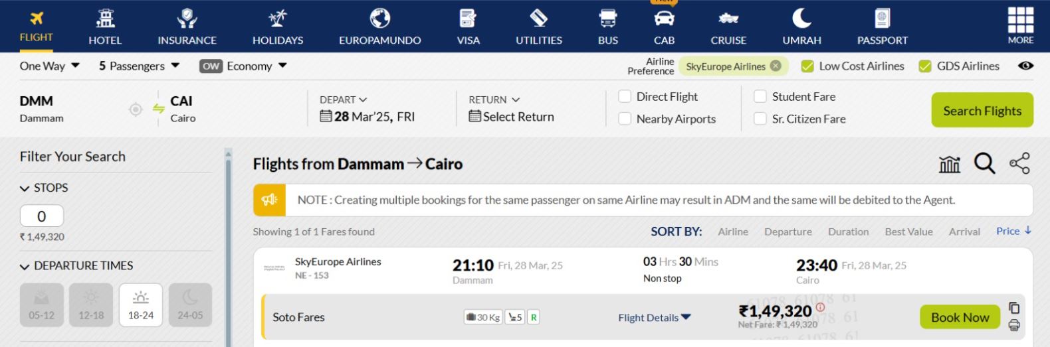This screenshot has width=1050, height=347.
Task: Click the share icon above results
Action: [1019, 163]
